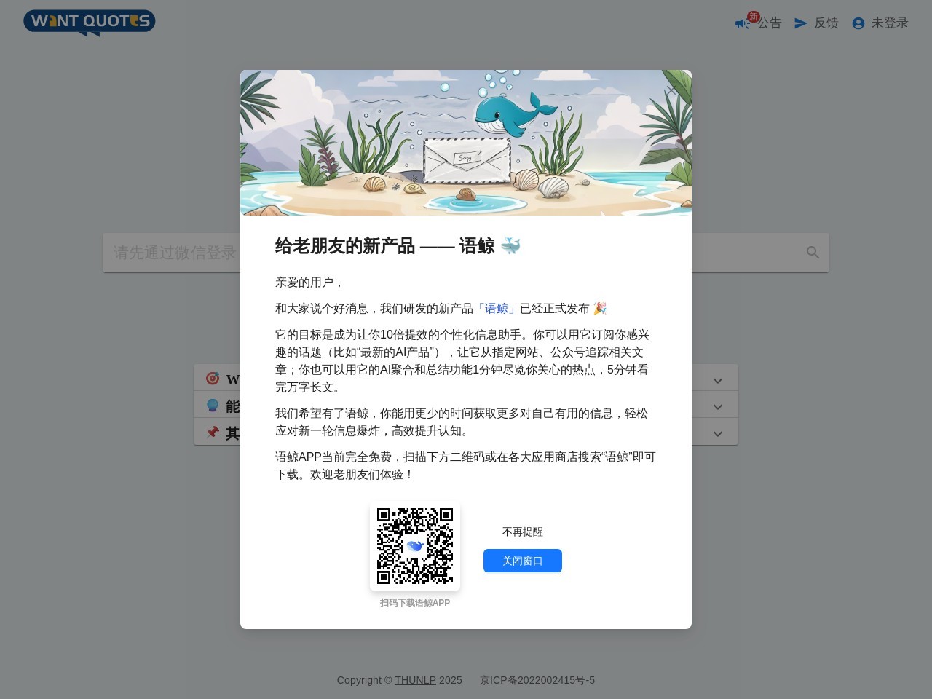Click 不再提醒 option
This screenshot has width=932, height=699.
click(523, 532)
